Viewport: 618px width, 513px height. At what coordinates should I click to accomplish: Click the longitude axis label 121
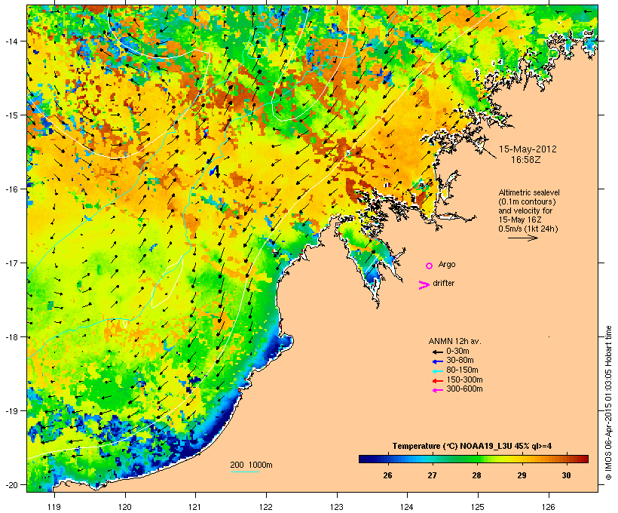tap(195, 507)
